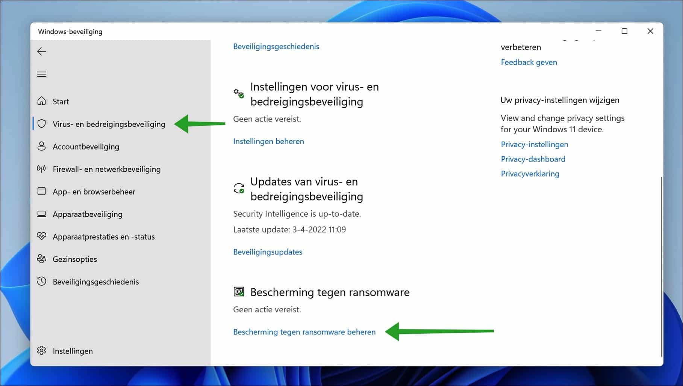Click the person icon next to Accountbeveiliging
Image resolution: width=683 pixels, height=386 pixels.
pyautogui.click(x=41, y=146)
